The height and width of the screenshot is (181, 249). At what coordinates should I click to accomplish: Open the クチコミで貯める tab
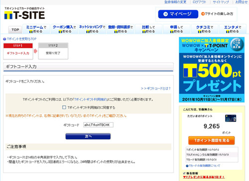point(205,29)
